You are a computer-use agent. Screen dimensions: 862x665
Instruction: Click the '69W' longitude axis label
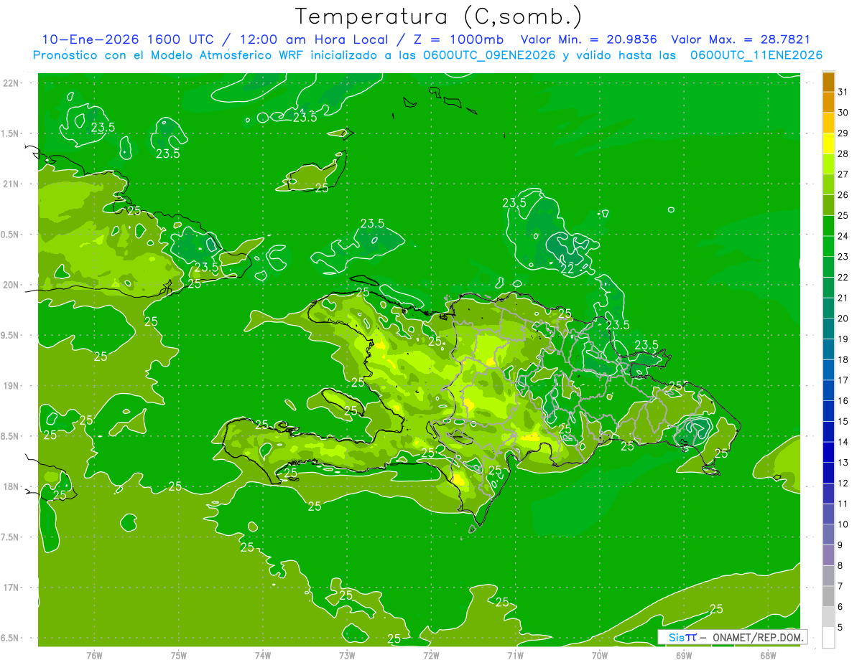pos(684,656)
